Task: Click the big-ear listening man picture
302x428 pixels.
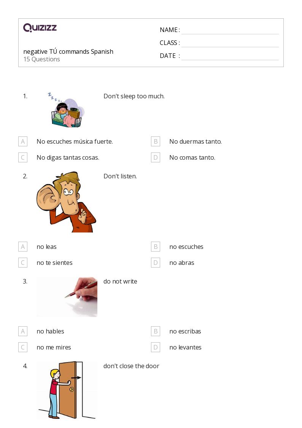Action: point(67,202)
